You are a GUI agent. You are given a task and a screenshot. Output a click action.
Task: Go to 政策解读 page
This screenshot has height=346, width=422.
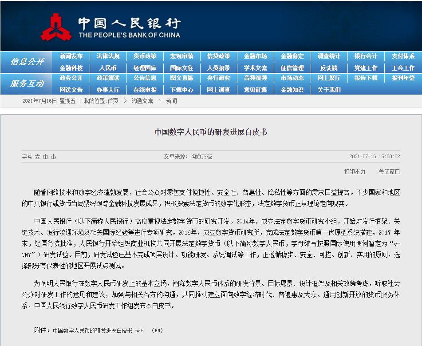pyautogui.click(x=108, y=78)
